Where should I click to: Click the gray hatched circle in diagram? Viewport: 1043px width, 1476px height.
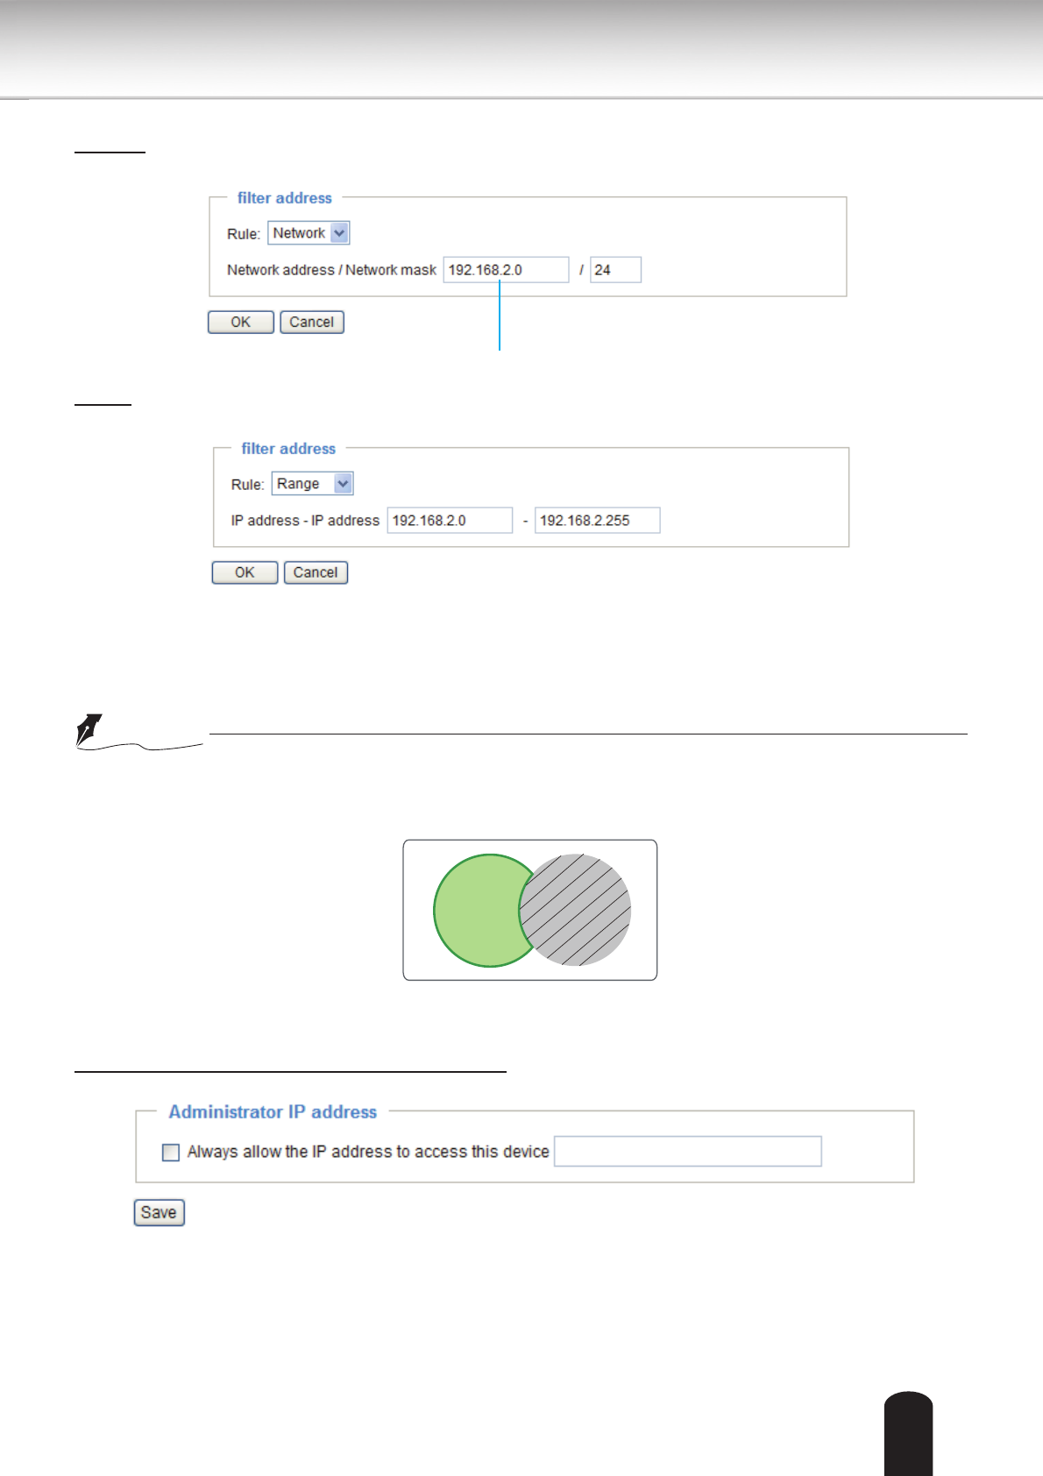[x=579, y=911]
